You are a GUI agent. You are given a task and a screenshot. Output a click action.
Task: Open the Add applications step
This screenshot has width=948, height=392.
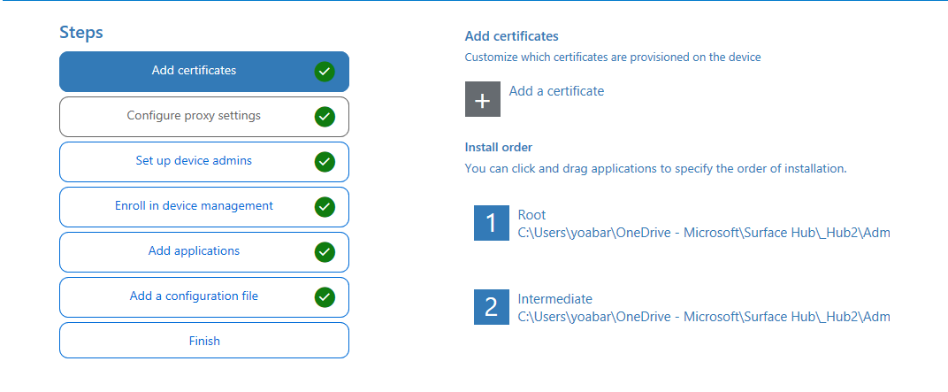point(194,251)
